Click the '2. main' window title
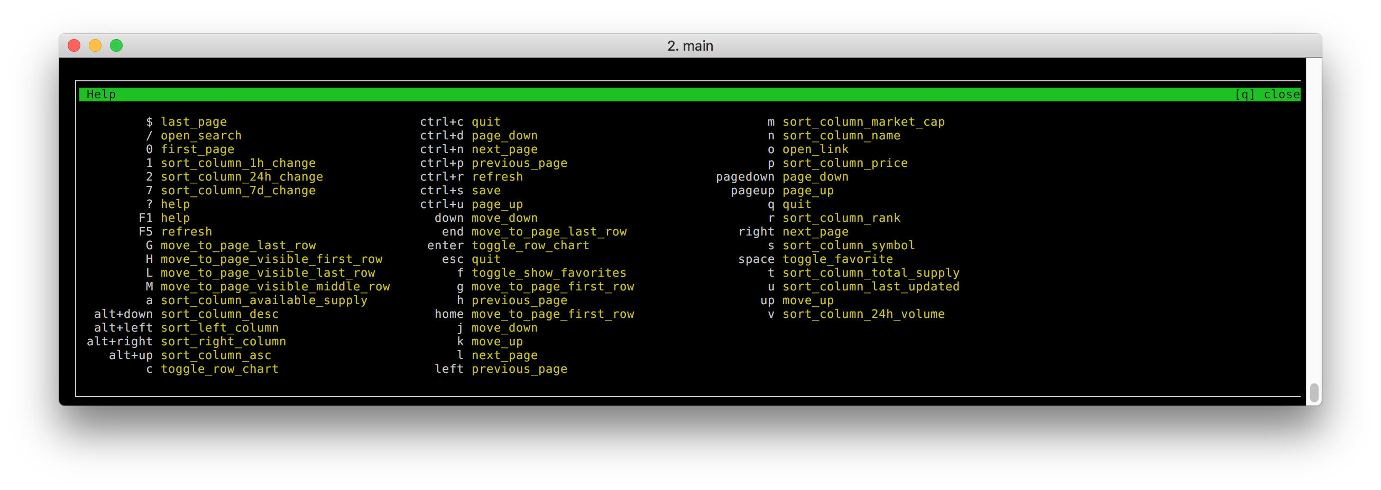Screen dimensions: 1381x490 (690, 46)
